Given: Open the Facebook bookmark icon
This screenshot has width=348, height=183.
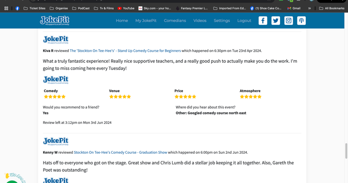Looking at the screenshot, I should coord(17,8).
